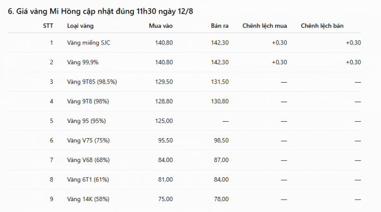Select the 'Vàng 14K (58%)' row label
Screen dimensions: 381x212
tap(88, 199)
